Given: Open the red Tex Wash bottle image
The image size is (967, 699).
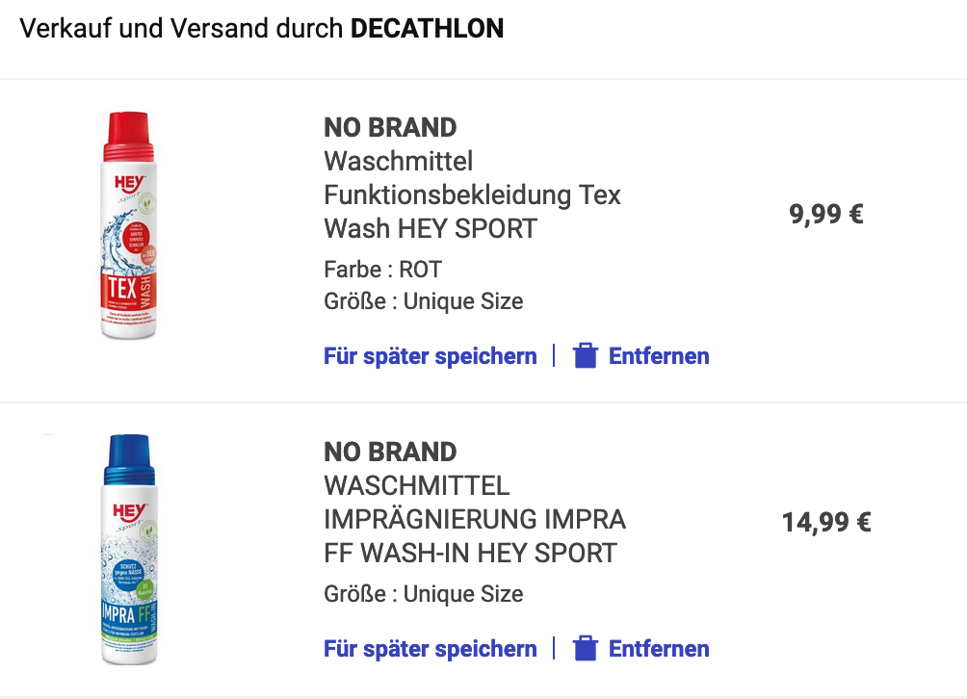Looking at the screenshot, I should [x=129, y=227].
